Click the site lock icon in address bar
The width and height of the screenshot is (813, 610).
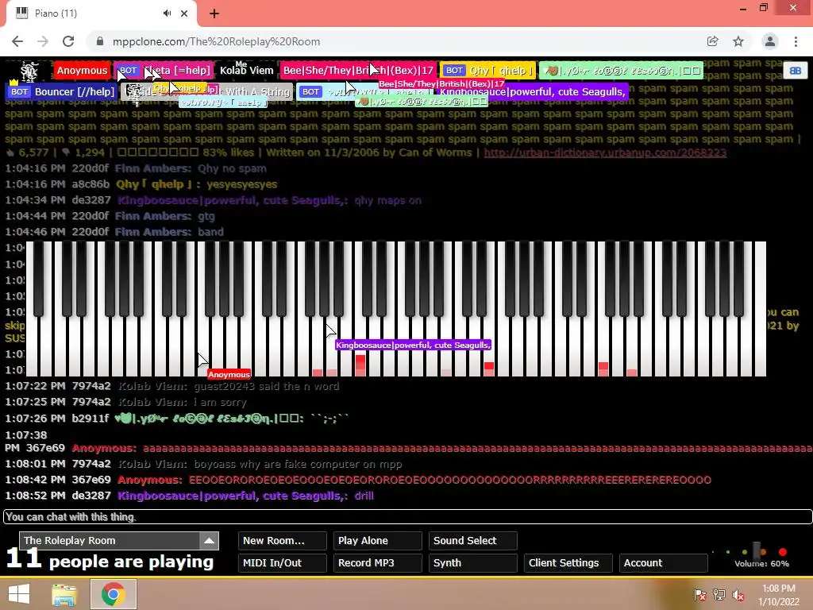100,41
